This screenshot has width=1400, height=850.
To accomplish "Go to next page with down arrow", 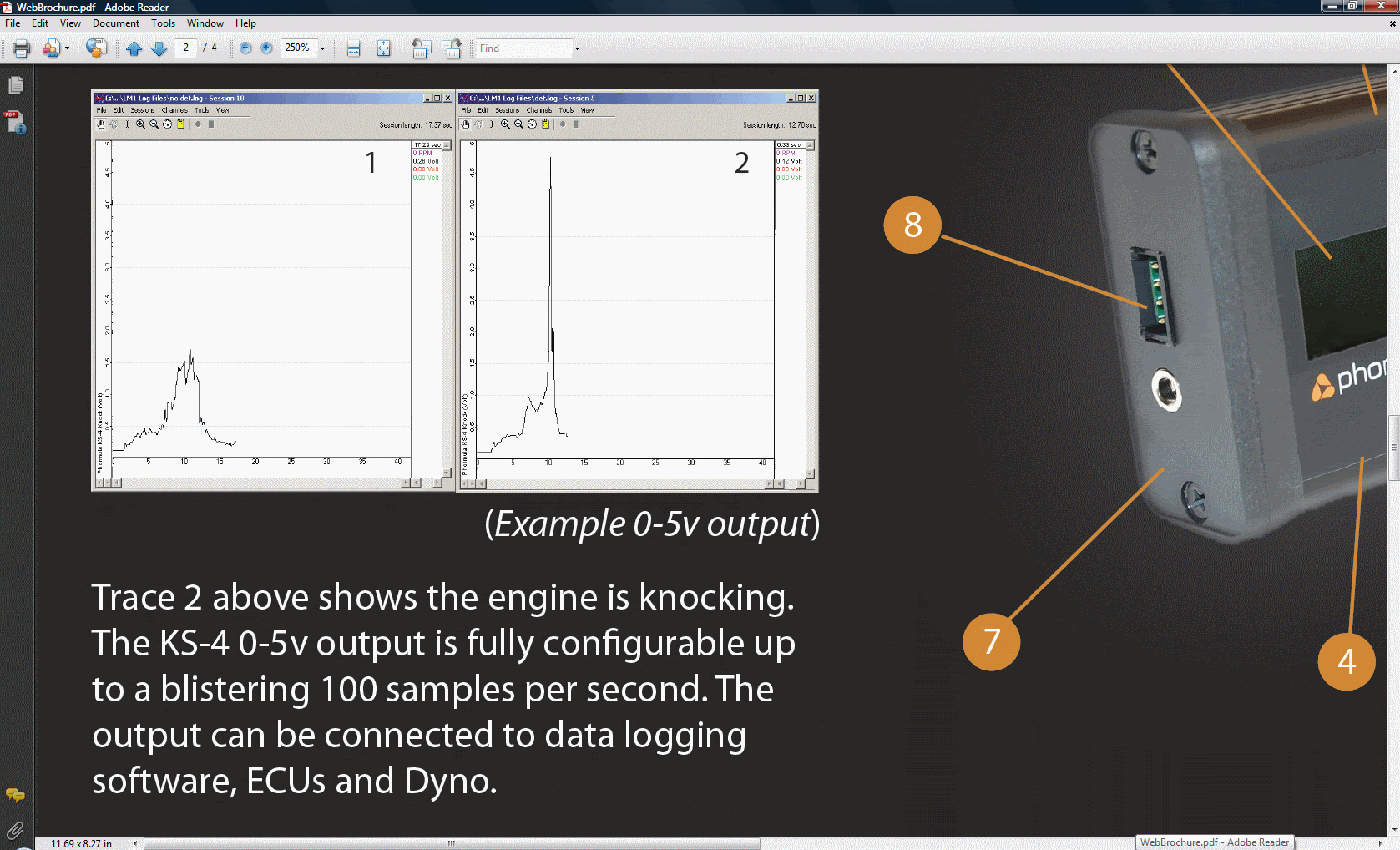I will (x=159, y=48).
